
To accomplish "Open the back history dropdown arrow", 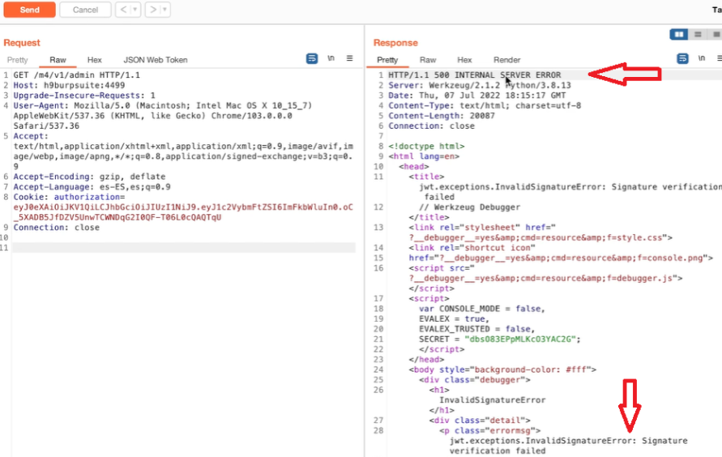I will click(x=135, y=10).
